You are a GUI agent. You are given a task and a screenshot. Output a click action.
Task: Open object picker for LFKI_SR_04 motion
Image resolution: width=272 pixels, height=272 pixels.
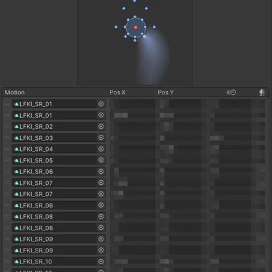101,149
